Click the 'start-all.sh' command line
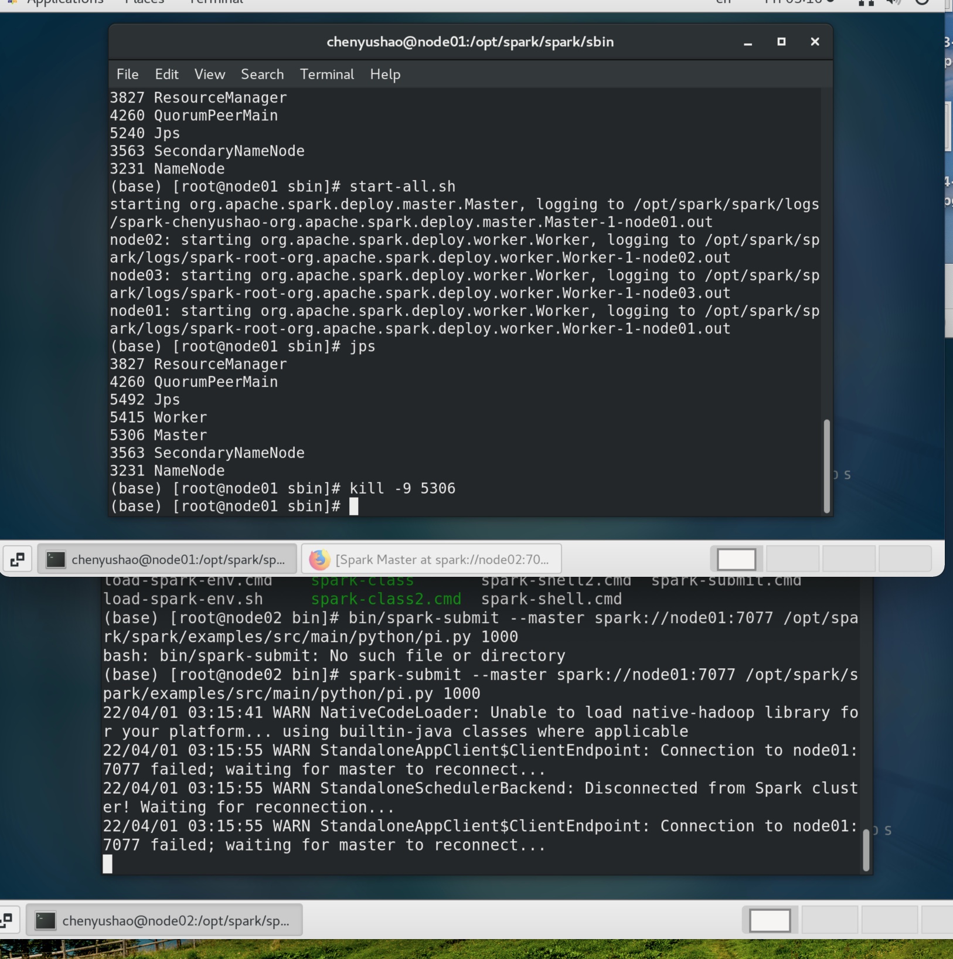The image size is (953, 959). click(283, 186)
